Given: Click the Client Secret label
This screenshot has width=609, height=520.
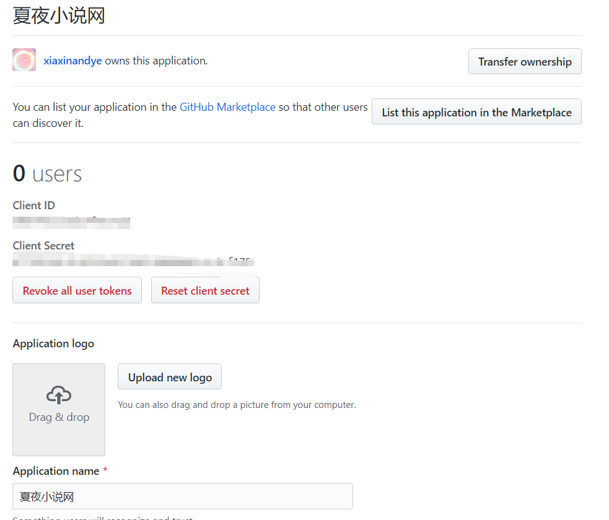Looking at the screenshot, I should (43, 246).
